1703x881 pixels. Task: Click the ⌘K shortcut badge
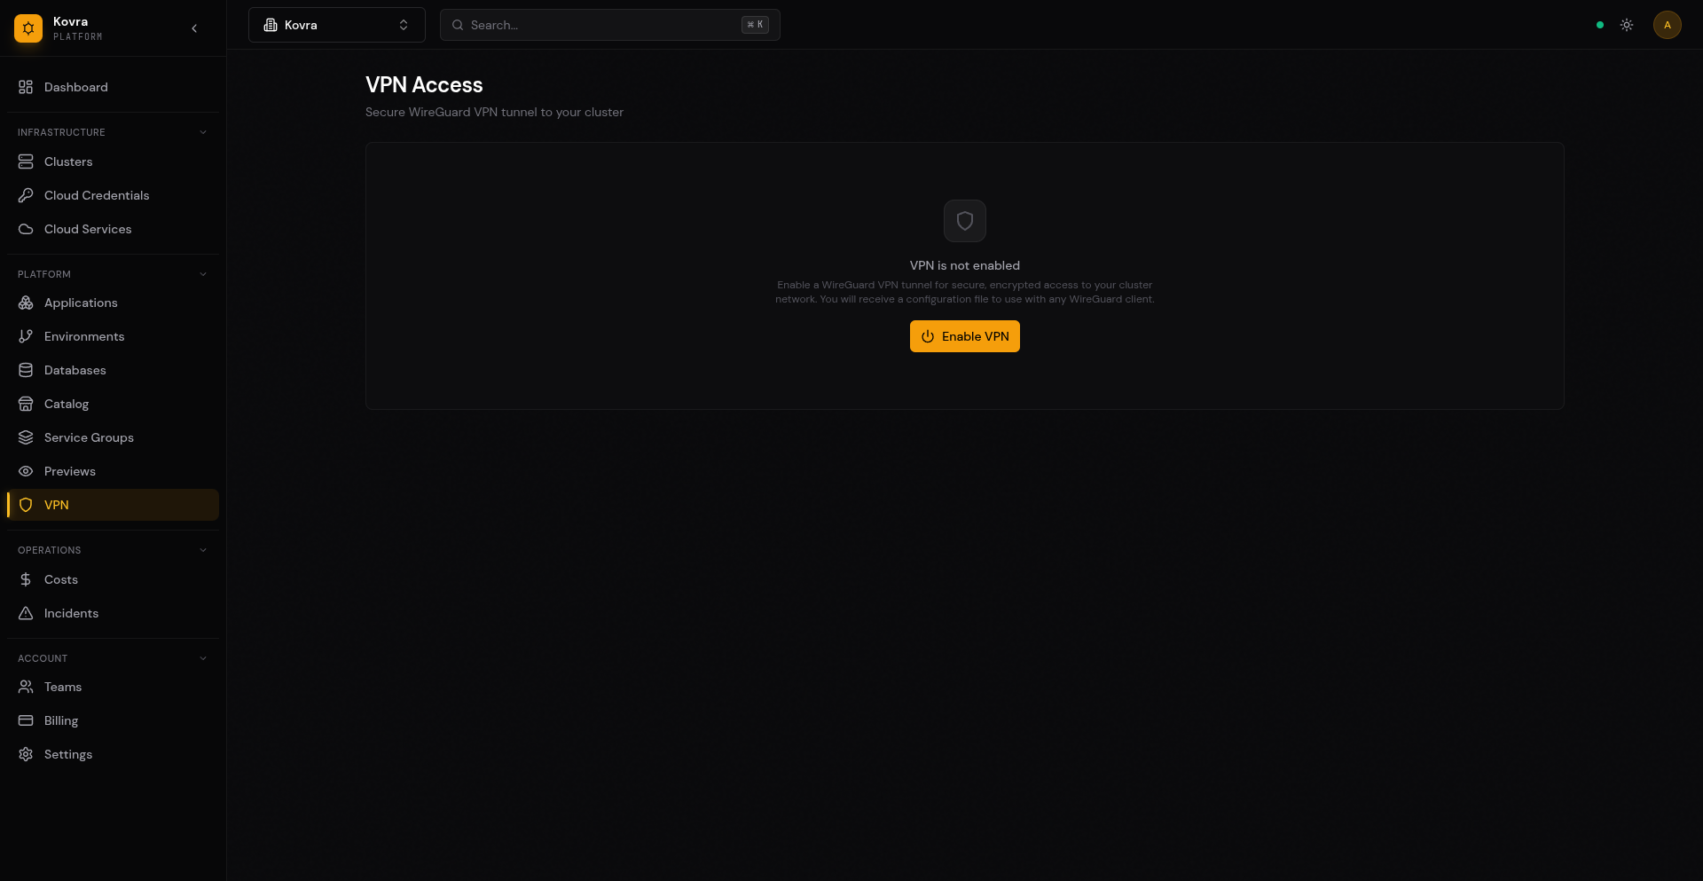pos(755,25)
